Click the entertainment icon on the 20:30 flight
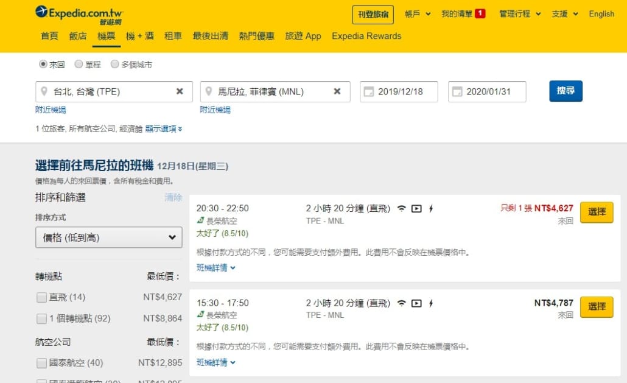The image size is (627, 383). (x=416, y=208)
